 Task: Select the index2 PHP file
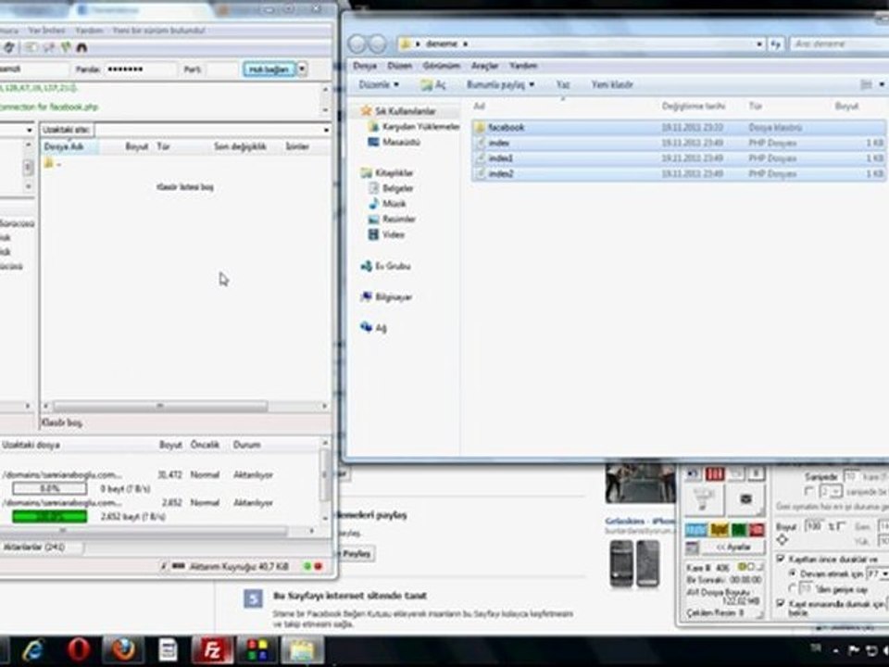(678, 173)
